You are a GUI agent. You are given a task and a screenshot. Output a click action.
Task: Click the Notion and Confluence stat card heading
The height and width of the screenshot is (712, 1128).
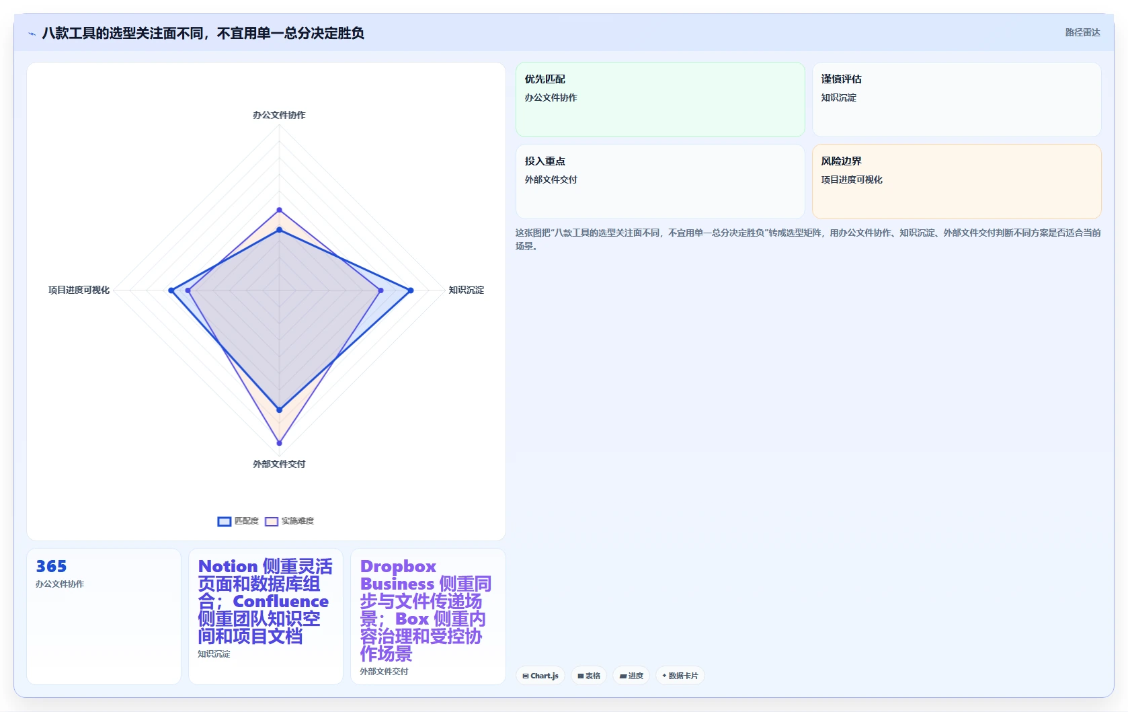pos(265,601)
